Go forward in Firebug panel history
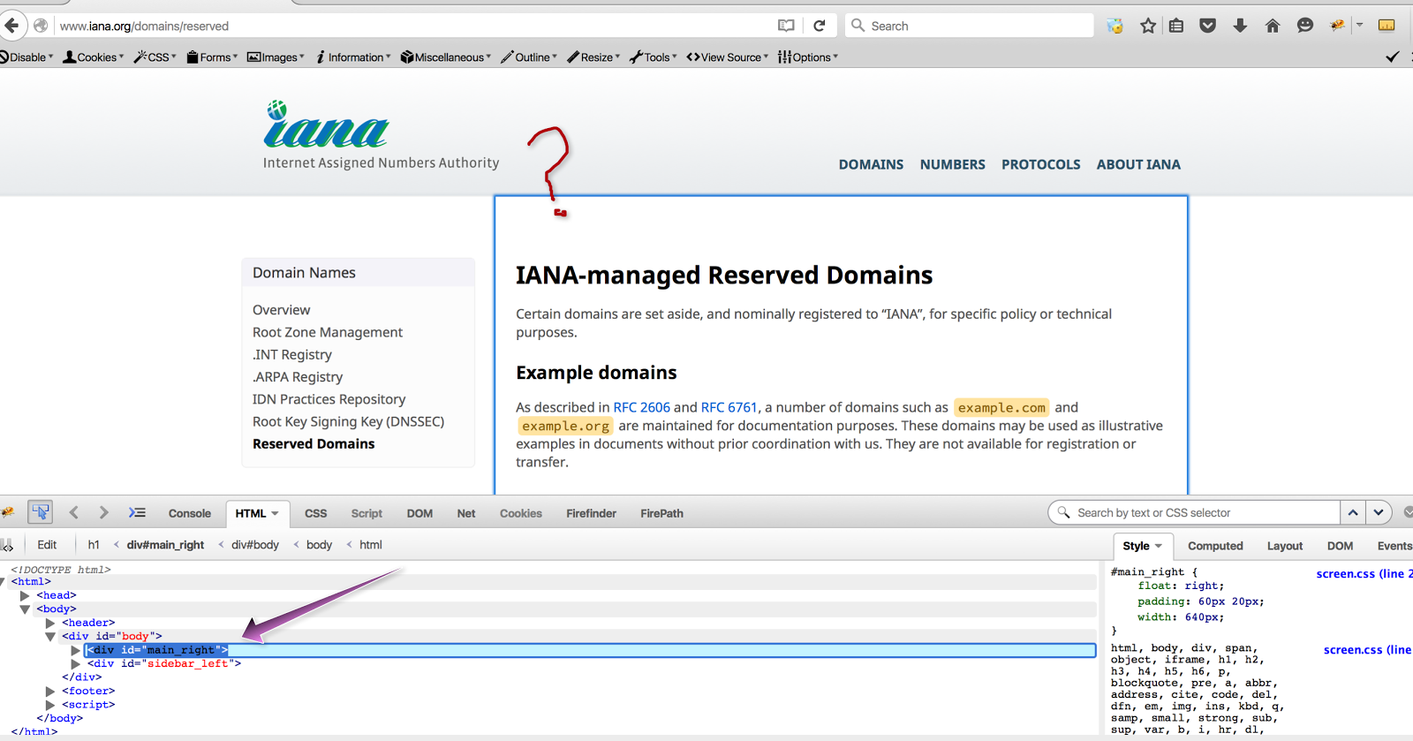Image resolution: width=1413 pixels, height=741 pixels. point(103,512)
